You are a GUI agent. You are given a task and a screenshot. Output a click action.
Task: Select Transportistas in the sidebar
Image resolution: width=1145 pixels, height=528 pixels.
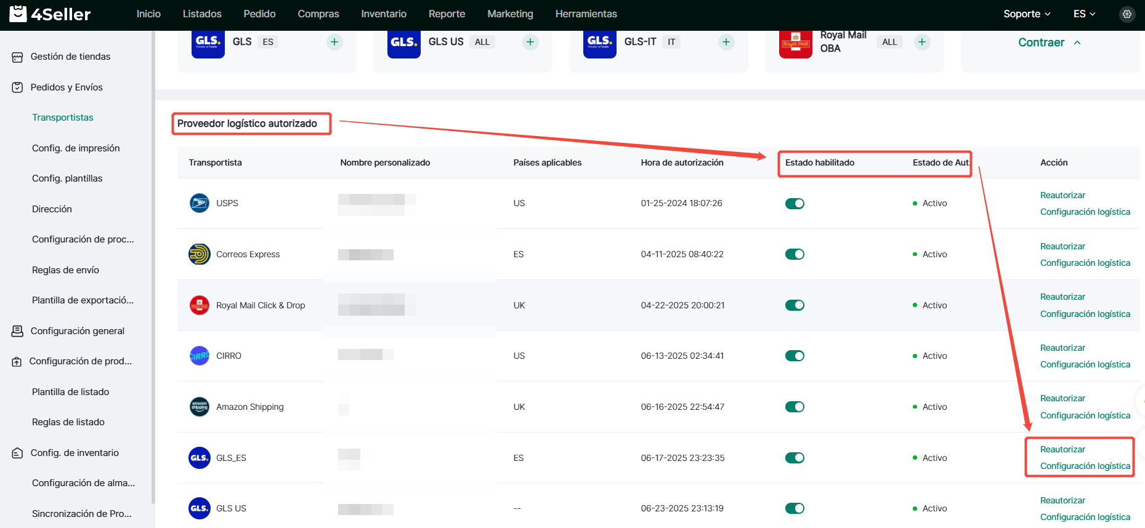pyautogui.click(x=63, y=118)
